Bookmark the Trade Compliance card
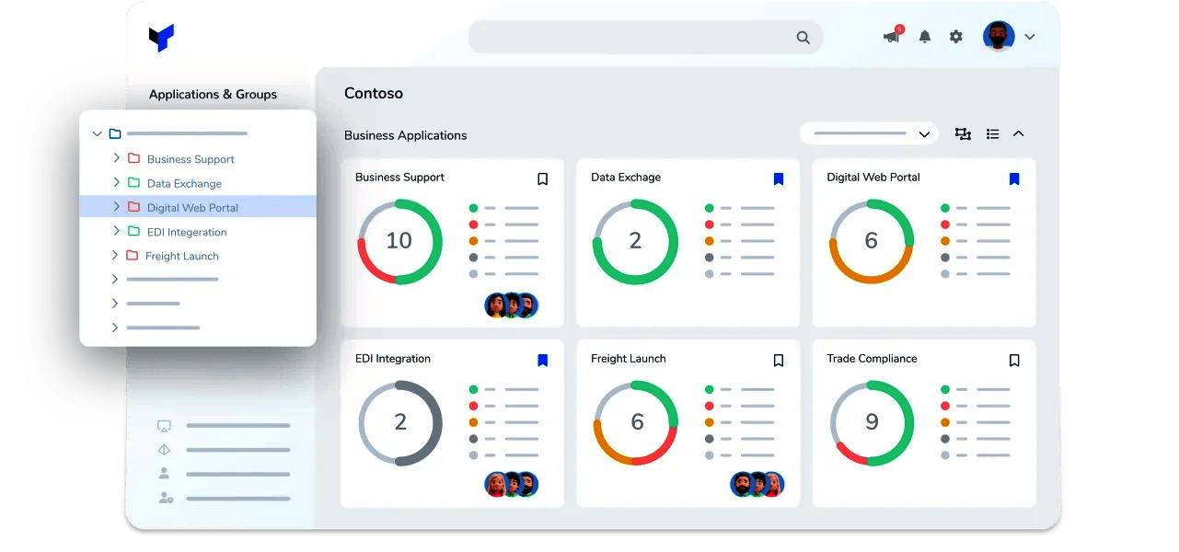Viewport: 1179px width, 552px height. tap(1014, 361)
